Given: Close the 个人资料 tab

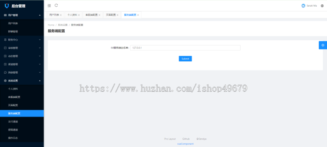Looking at the screenshot, I should pos(79,15).
